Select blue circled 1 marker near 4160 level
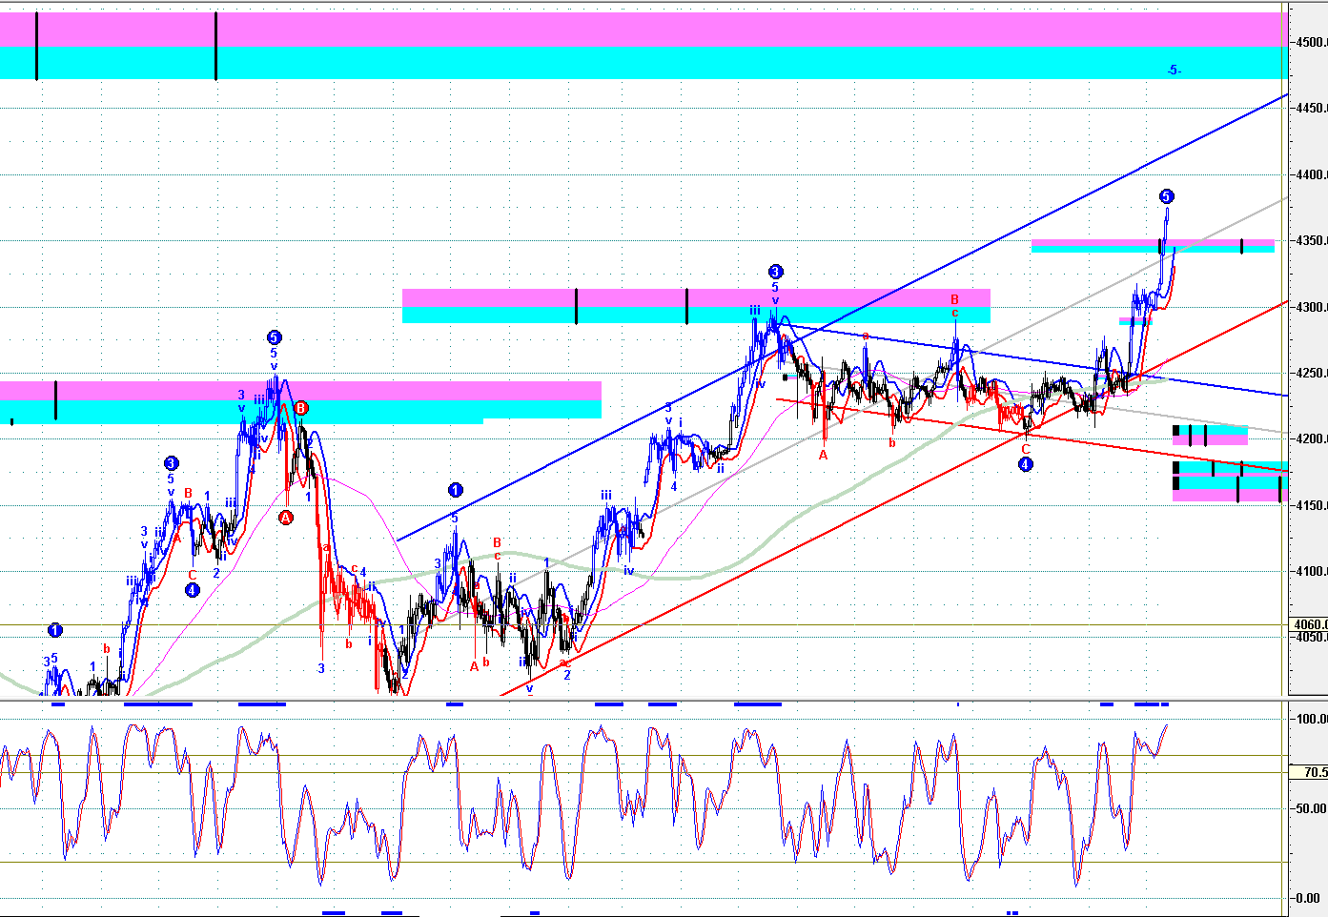Image resolution: width=1328 pixels, height=917 pixels. tap(455, 490)
